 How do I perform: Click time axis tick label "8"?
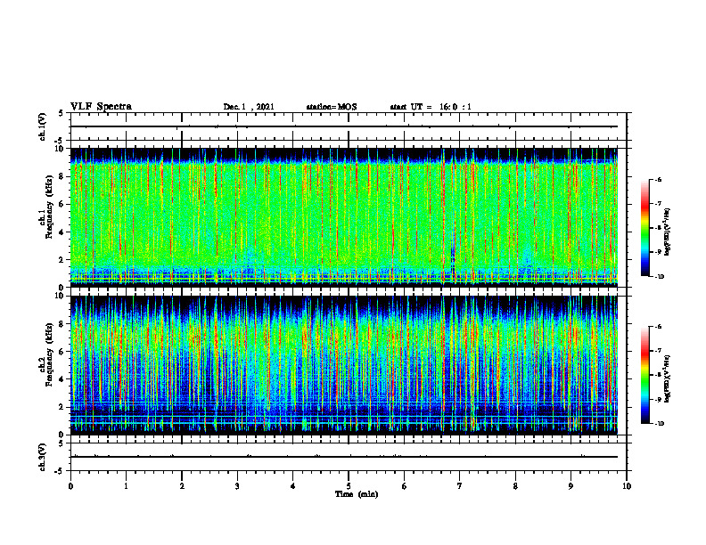(515, 486)
